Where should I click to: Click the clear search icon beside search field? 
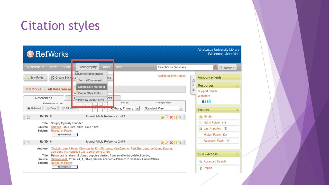click(x=215, y=67)
